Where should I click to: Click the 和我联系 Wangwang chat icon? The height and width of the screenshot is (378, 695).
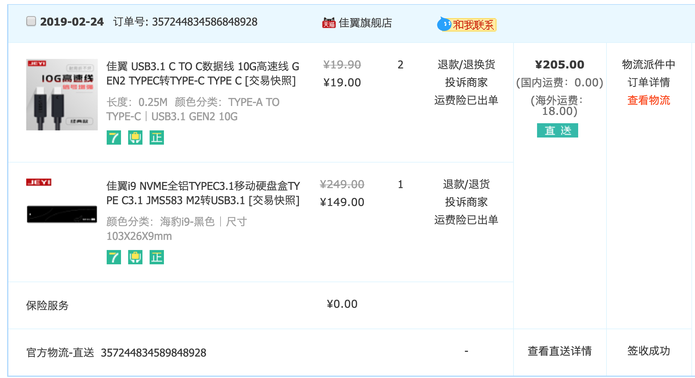tap(466, 24)
